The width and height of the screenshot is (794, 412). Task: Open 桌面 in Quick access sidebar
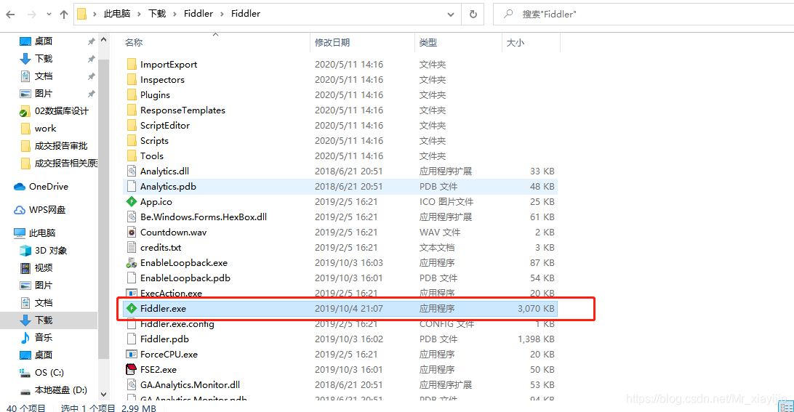pyautogui.click(x=44, y=41)
